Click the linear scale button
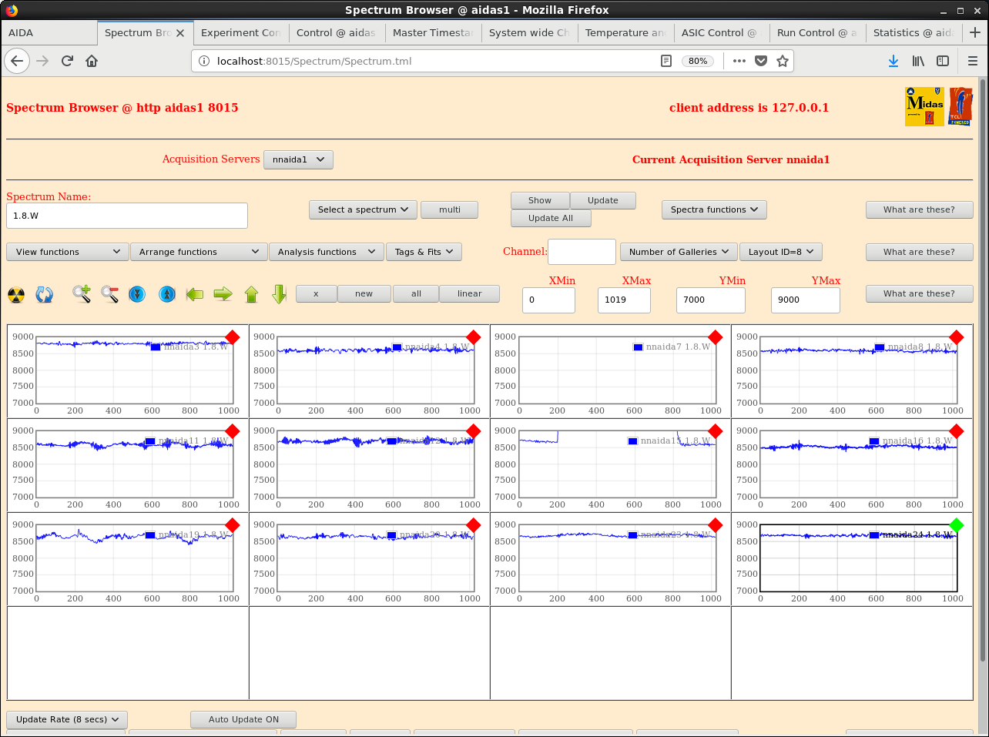The image size is (989, 737). 469,293
